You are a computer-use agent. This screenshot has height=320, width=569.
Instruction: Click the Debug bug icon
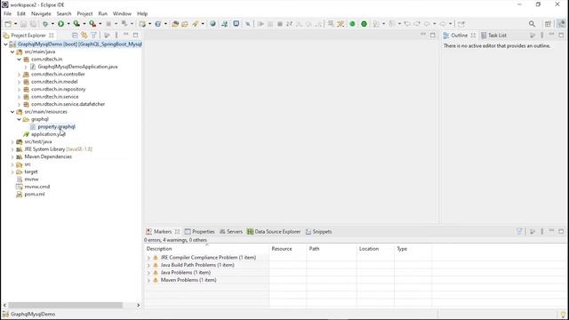(x=45, y=24)
